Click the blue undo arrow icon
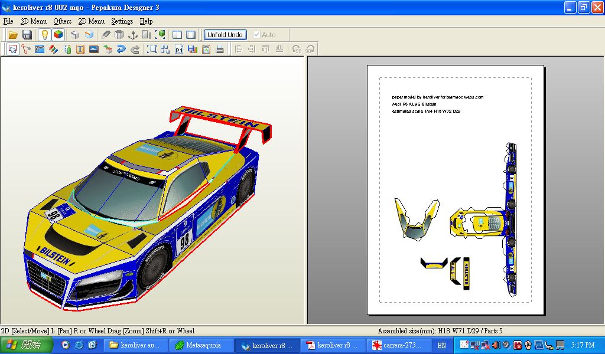605x354 pixels. pos(121,50)
